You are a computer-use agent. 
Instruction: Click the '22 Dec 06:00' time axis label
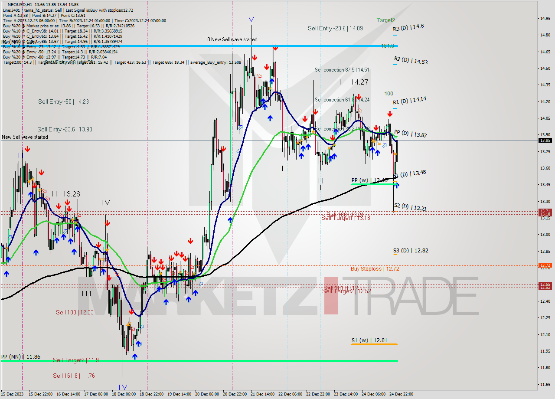click(x=290, y=394)
